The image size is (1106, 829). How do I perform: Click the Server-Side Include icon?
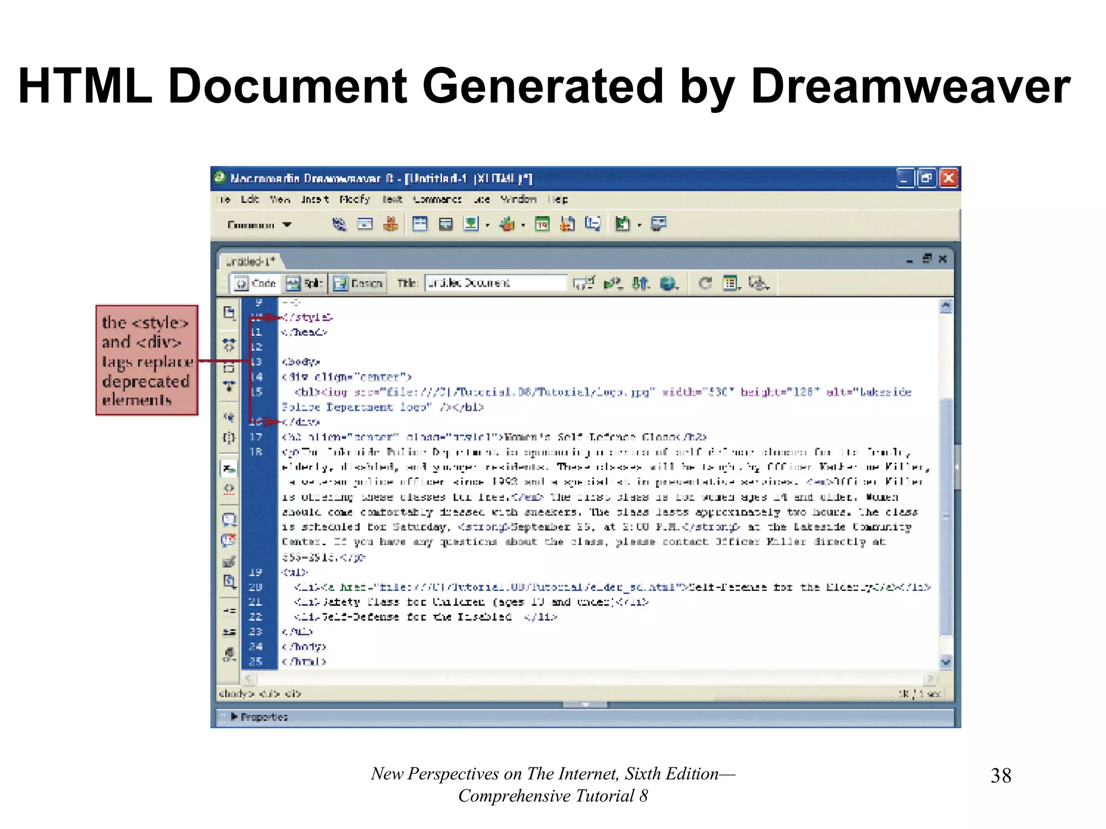[x=567, y=224]
